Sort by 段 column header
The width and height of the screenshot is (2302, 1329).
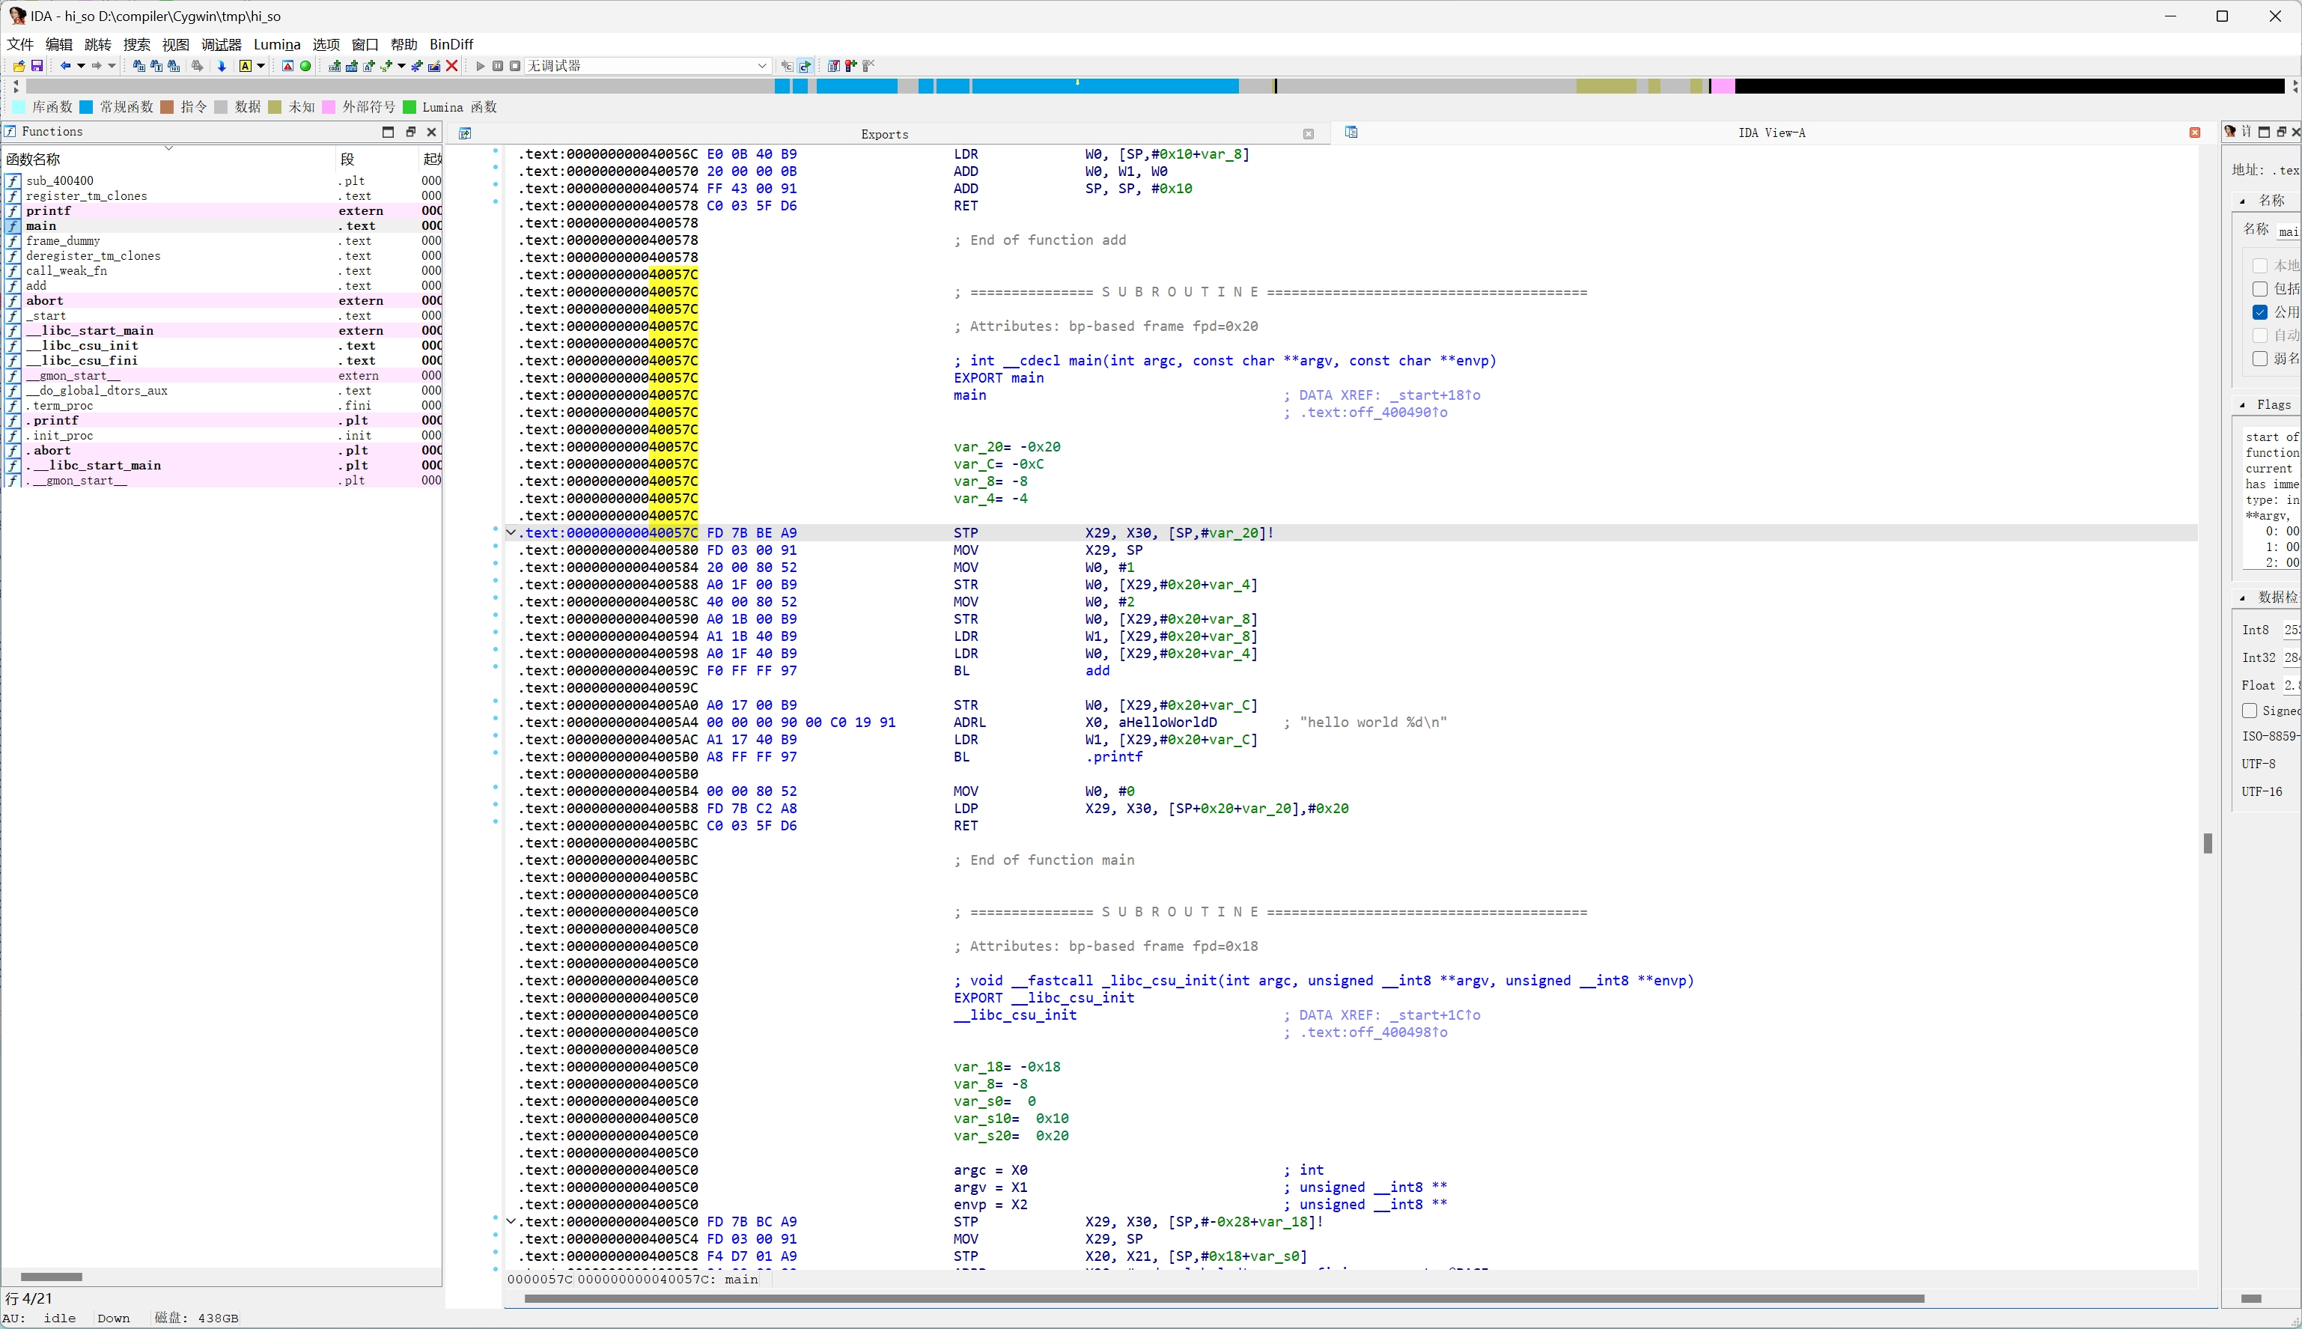[377, 159]
